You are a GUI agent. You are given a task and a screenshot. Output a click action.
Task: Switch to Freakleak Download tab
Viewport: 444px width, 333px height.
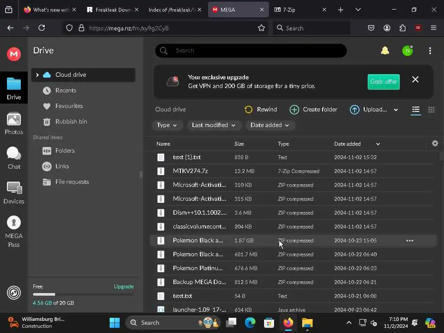tap(112, 10)
